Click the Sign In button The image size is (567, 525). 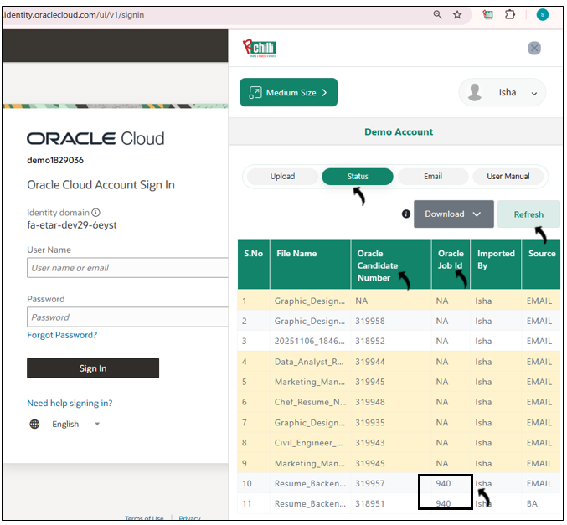pos(93,368)
